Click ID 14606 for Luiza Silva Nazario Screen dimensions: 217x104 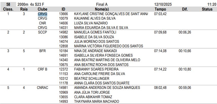[63, 23]
